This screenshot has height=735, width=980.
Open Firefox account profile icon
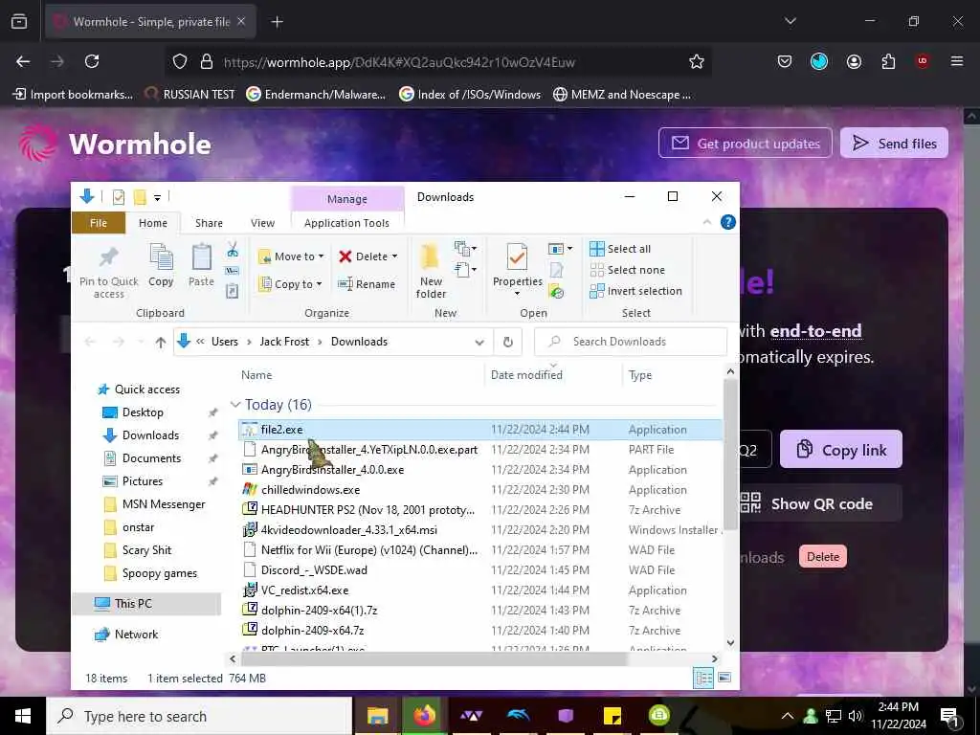[854, 61]
